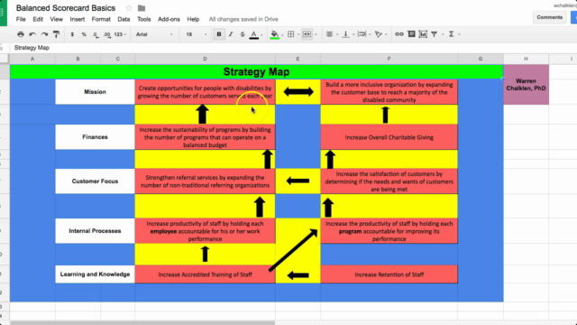Select column F header
The height and width of the screenshot is (325, 577).
point(389,59)
